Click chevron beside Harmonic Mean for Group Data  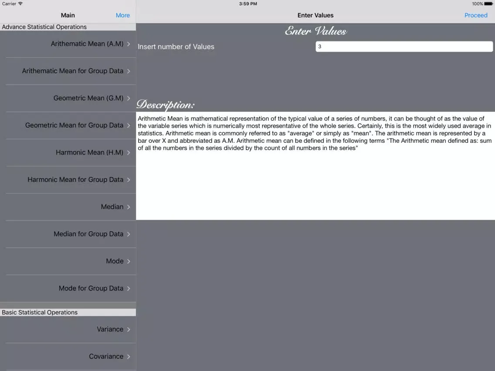[129, 179]
